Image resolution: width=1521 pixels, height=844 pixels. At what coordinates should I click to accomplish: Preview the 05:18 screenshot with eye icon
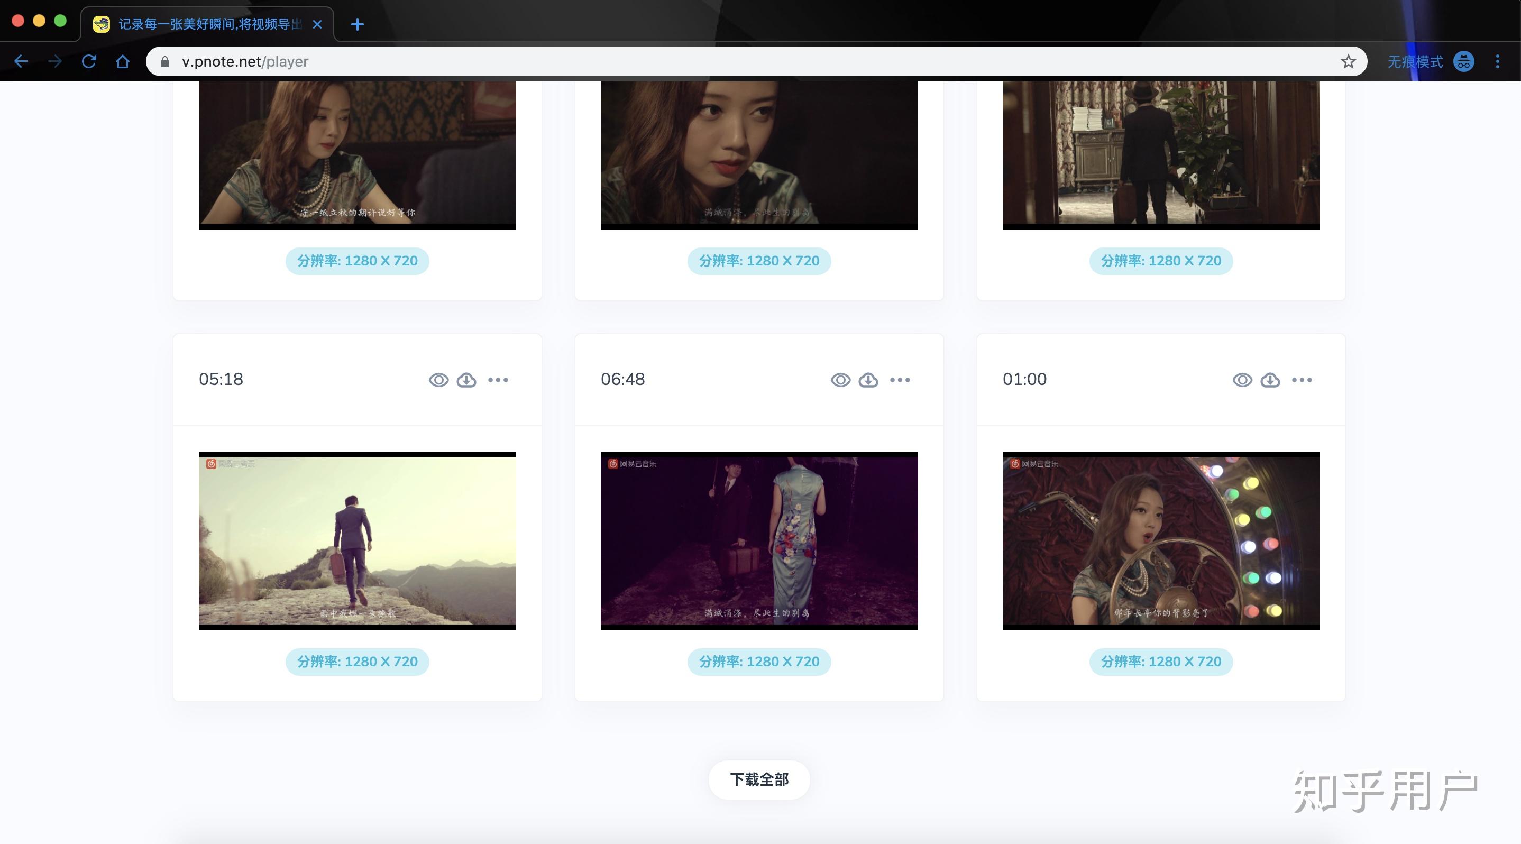[438, 380]
